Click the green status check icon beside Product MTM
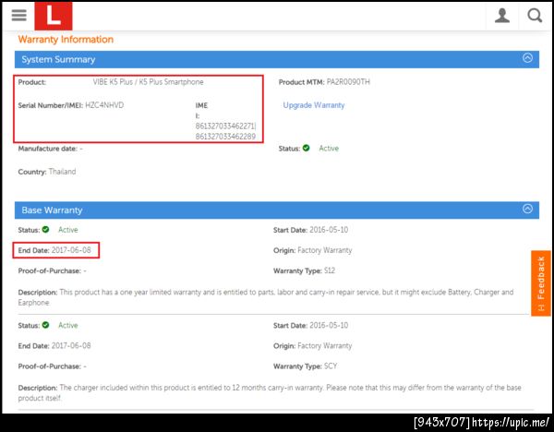The width and height of the screenshot is (554, 432). pyautogui.click(x=306, y=148)
